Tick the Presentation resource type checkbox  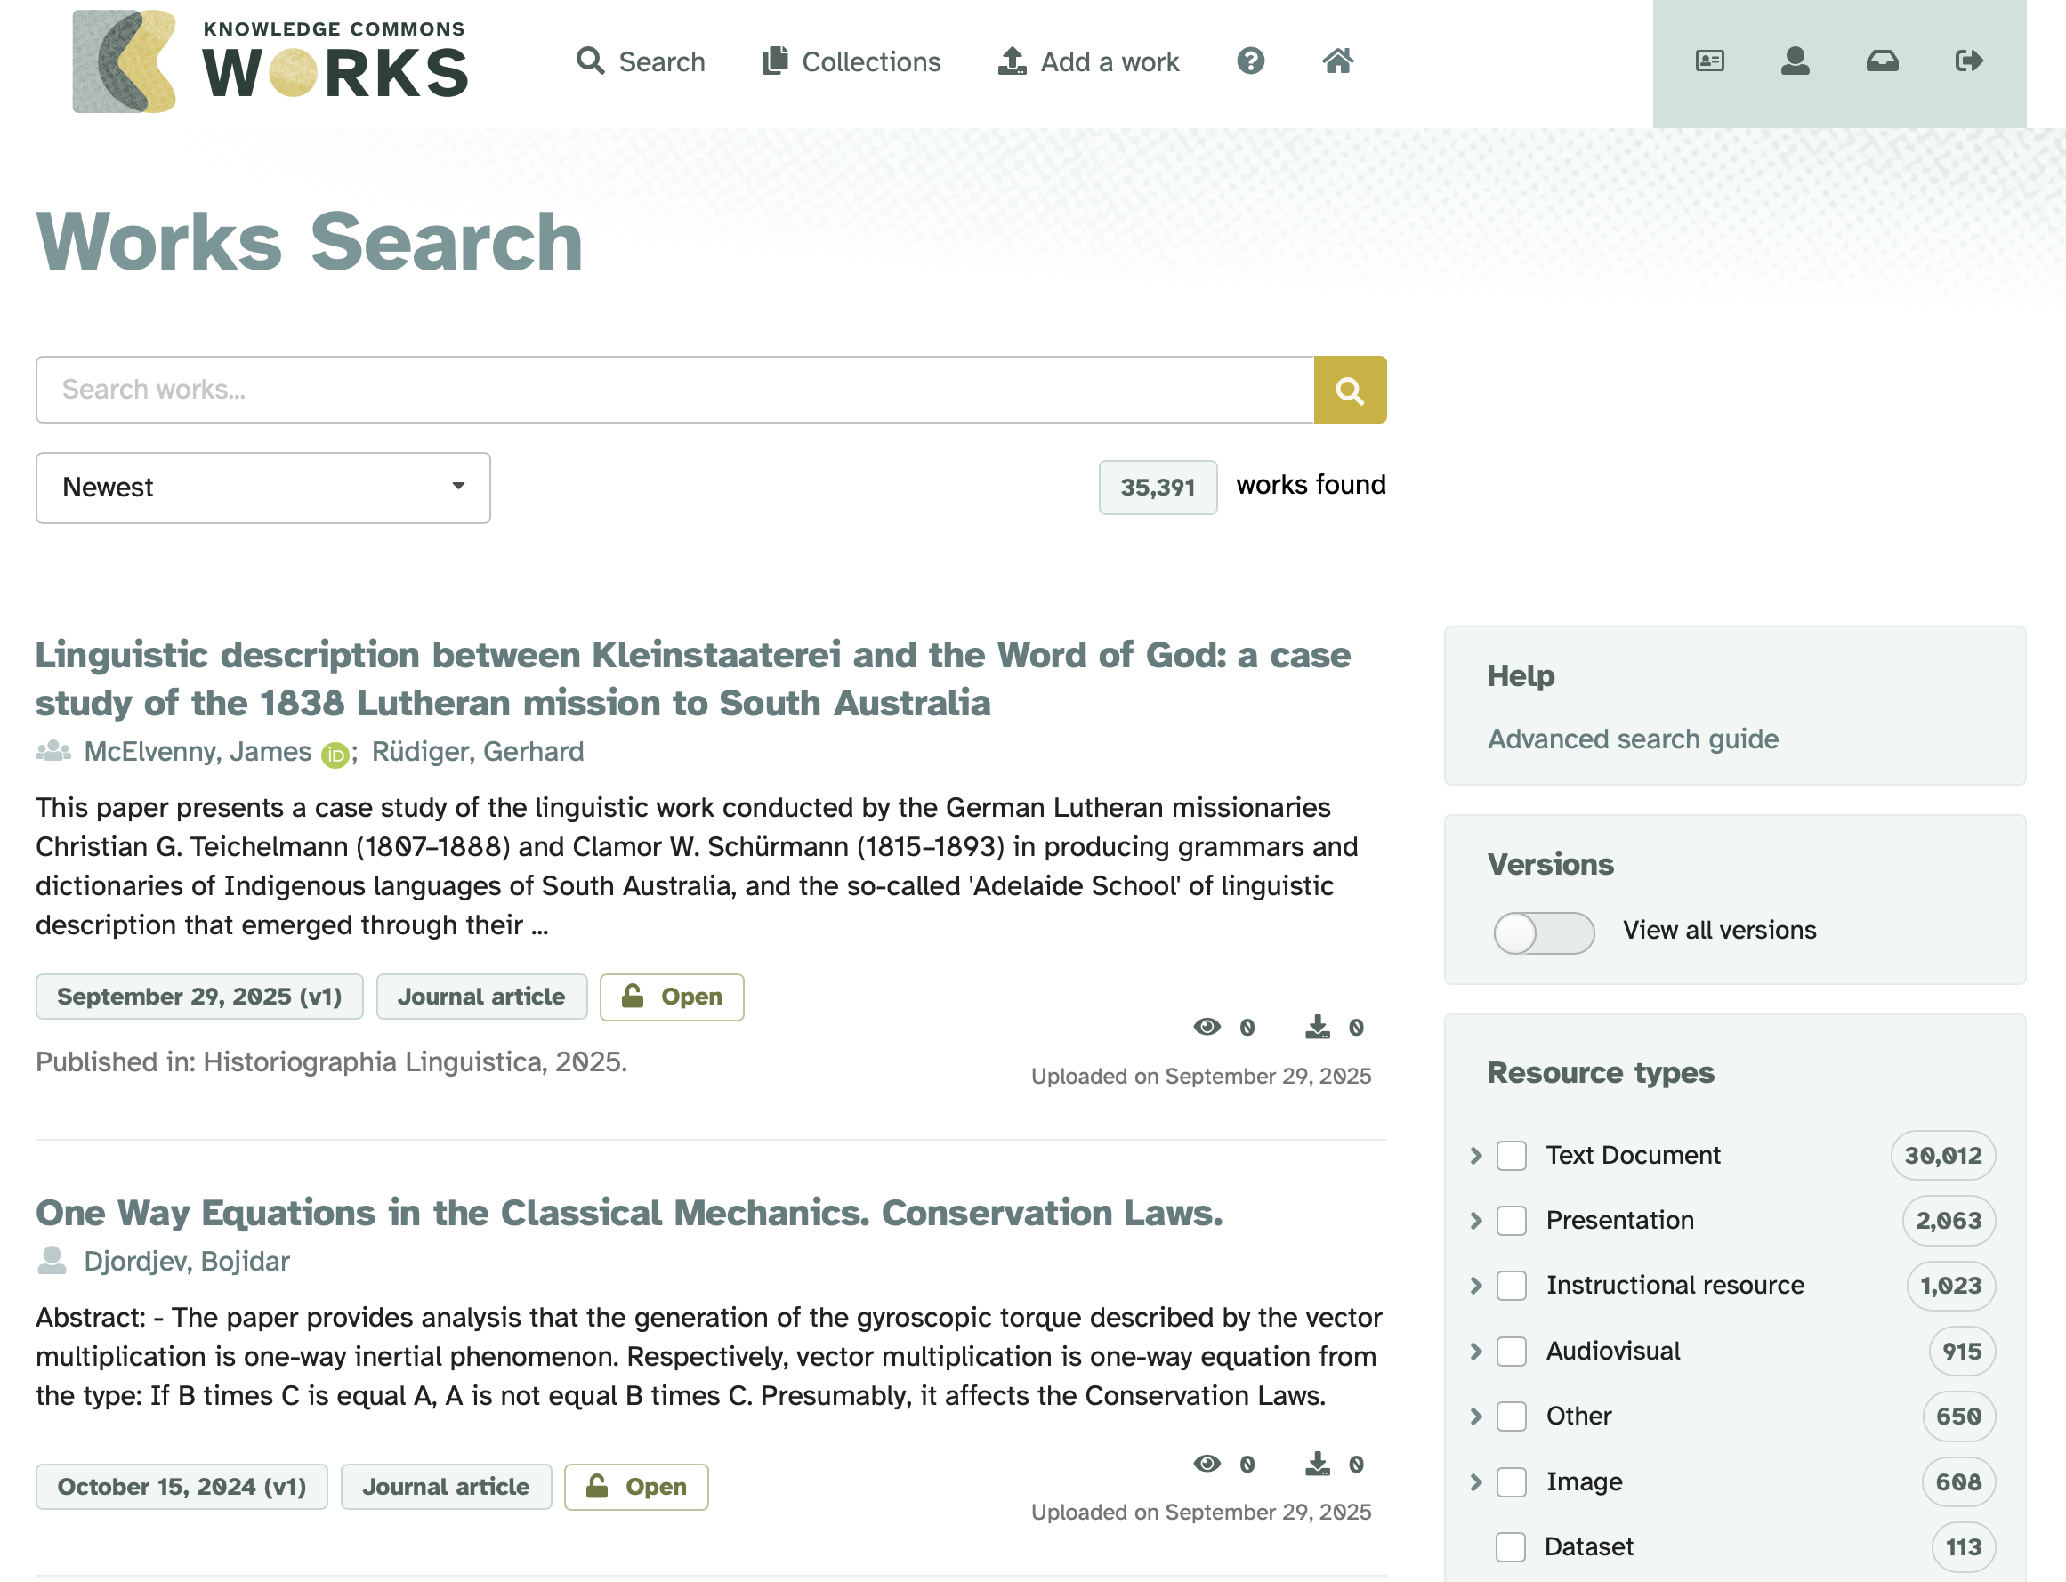pyautogui.click(x=1511, y=1221)
